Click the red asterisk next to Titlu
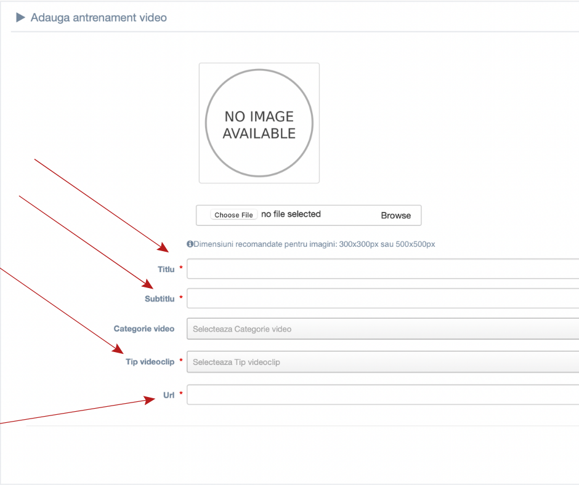The width and height of the screenshot is (579, 485). tap(181, 267)
